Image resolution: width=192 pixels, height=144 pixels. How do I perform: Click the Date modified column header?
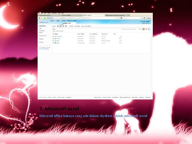(x=81, y=34)
